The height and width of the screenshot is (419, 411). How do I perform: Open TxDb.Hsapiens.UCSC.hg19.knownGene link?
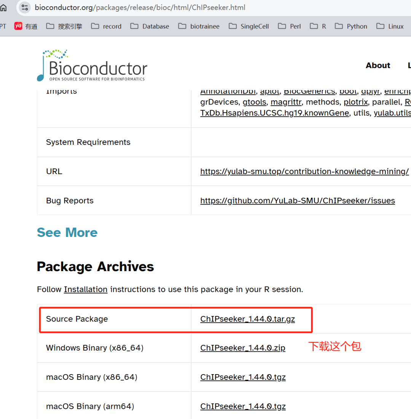tap(275, 113)
